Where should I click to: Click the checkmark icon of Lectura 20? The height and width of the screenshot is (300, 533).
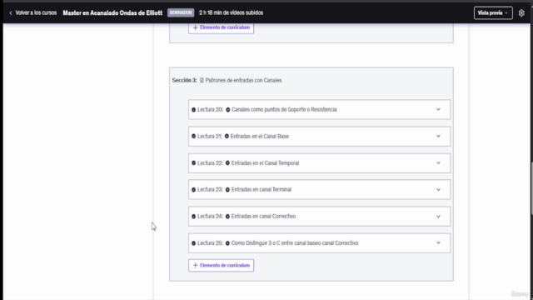193,109
